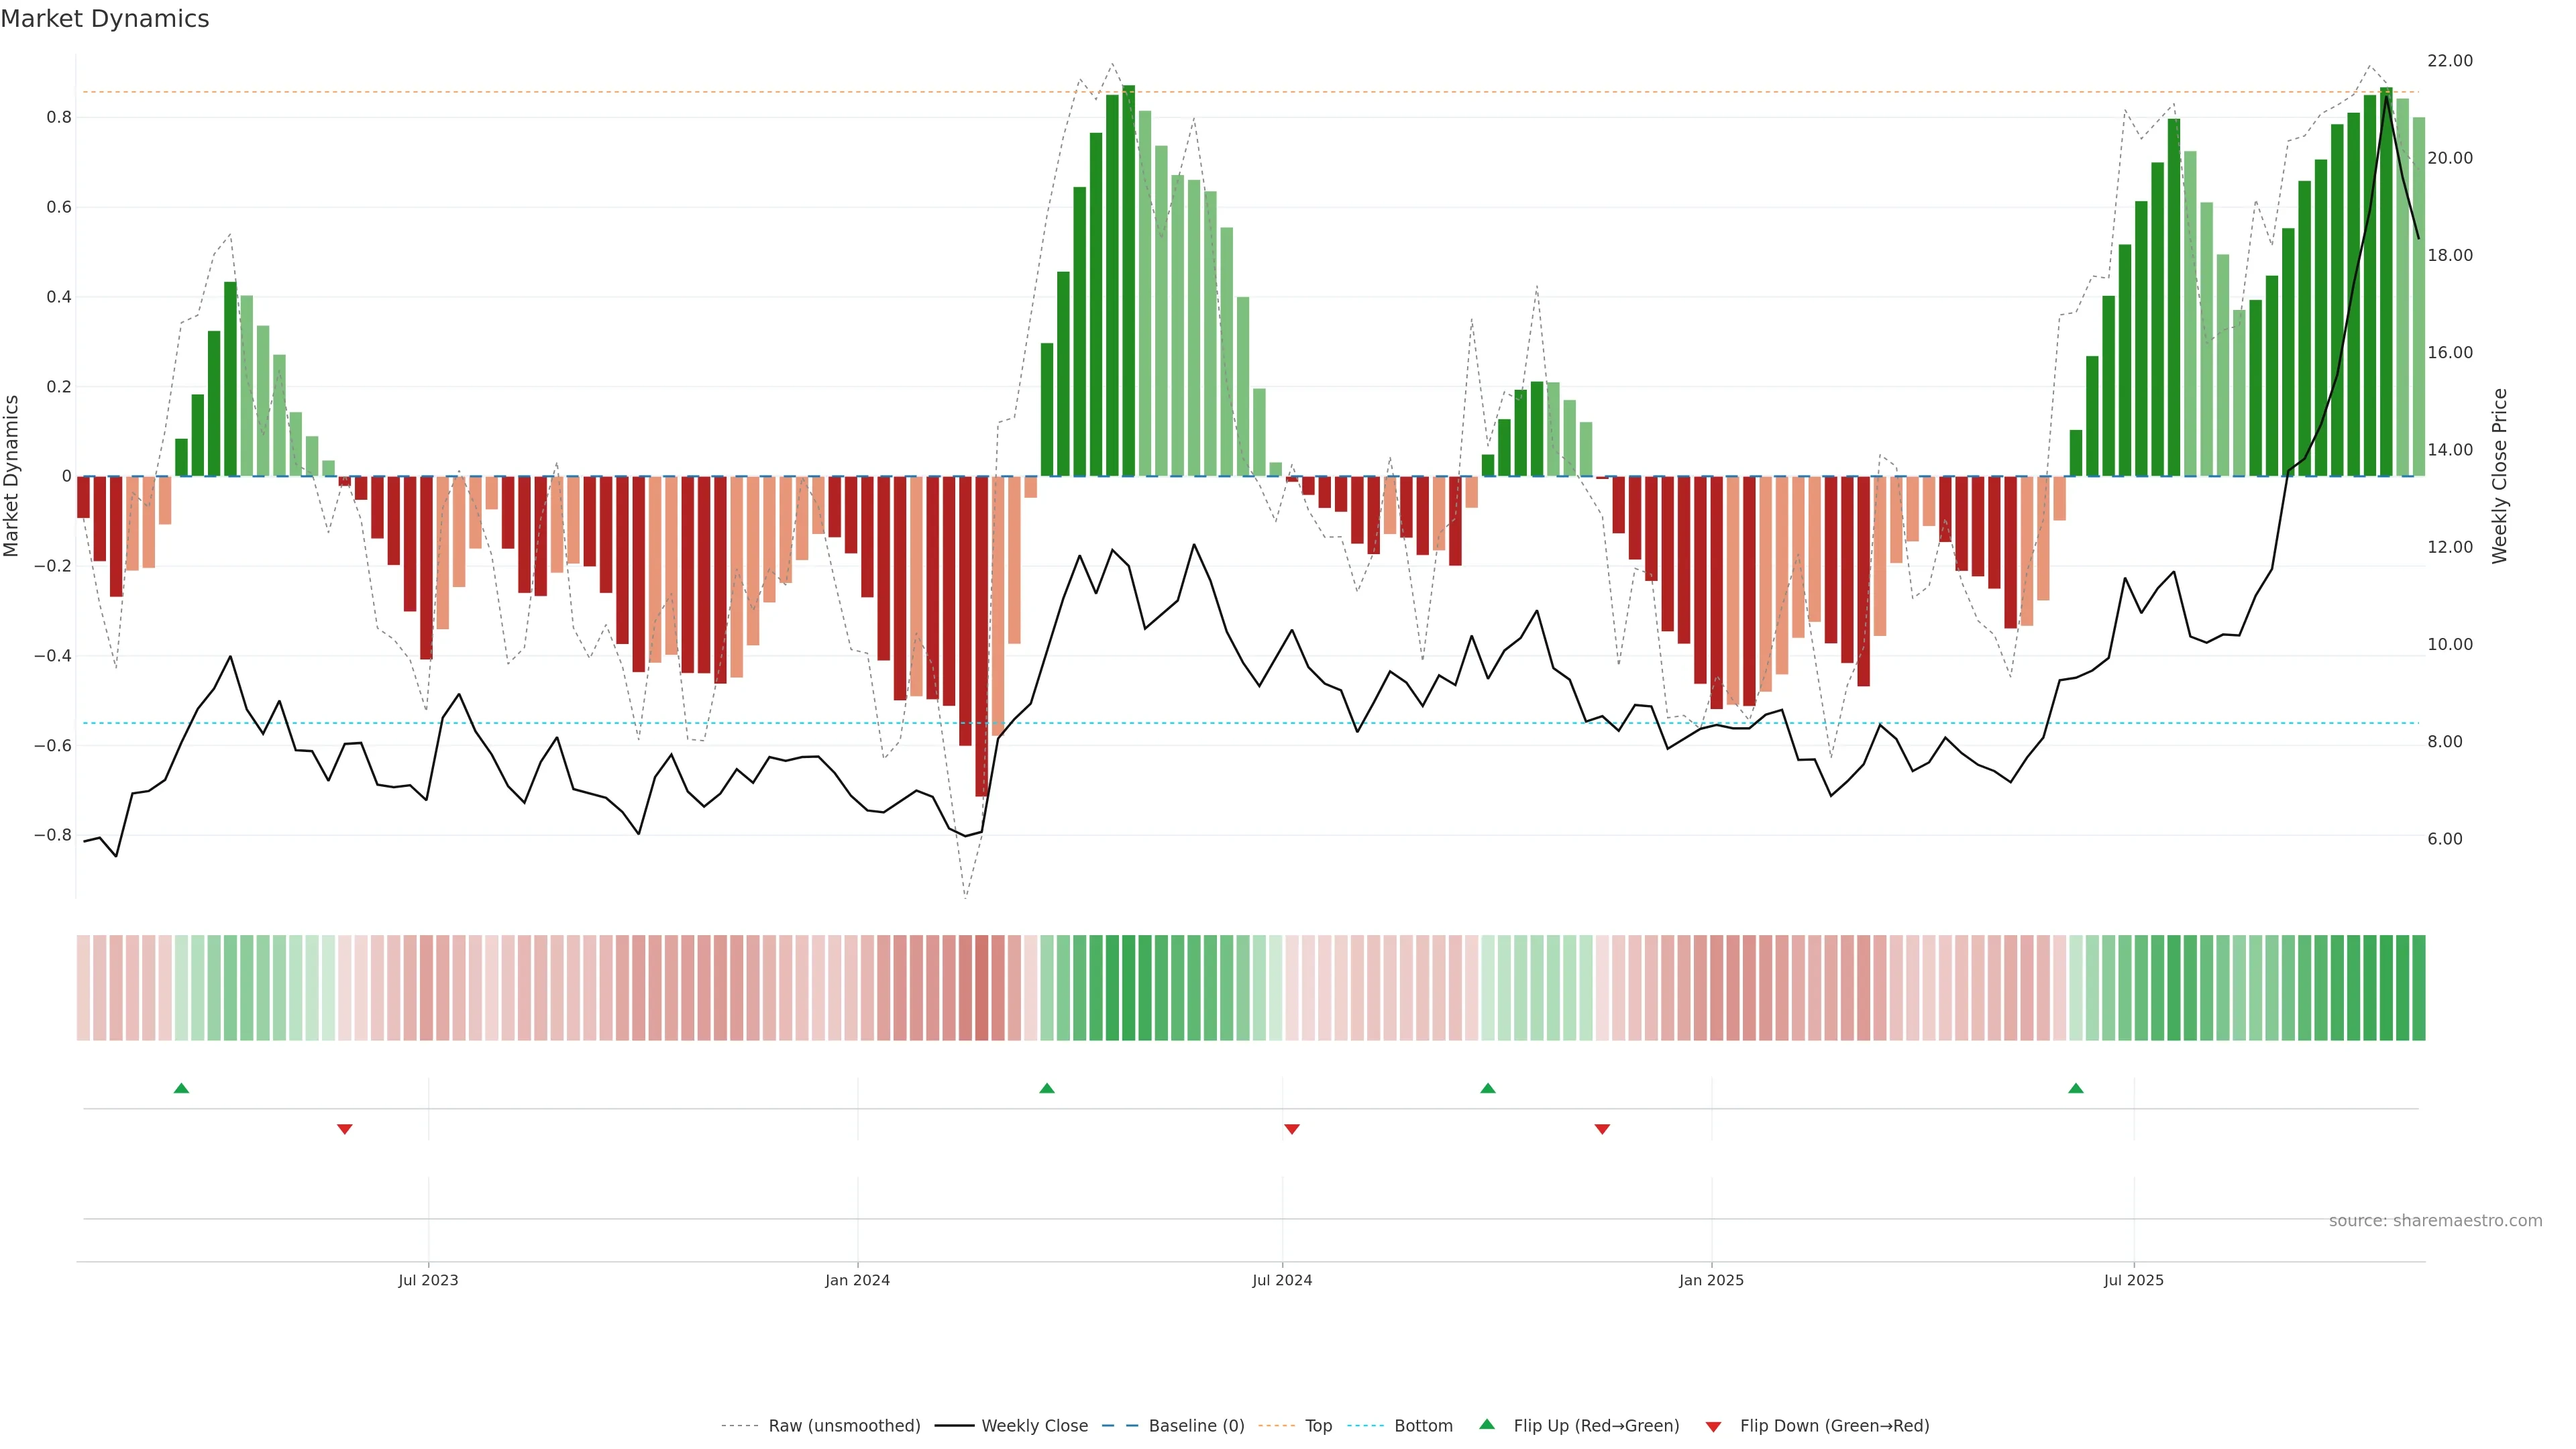Click the Flip Up triangle from spring 2024
The image size is (2576, 1449).
coord(1047,1088)
